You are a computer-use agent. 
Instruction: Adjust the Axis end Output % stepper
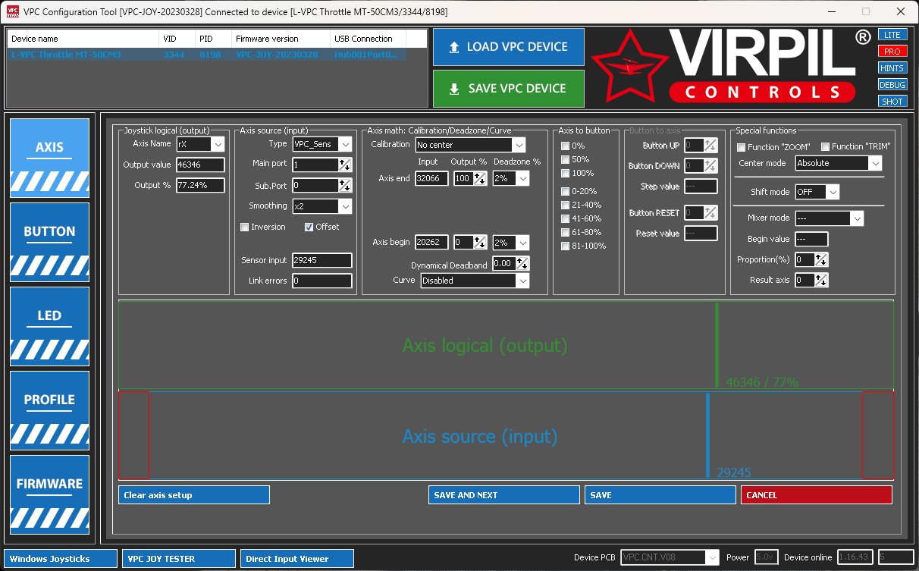click(x=480, y=178)
